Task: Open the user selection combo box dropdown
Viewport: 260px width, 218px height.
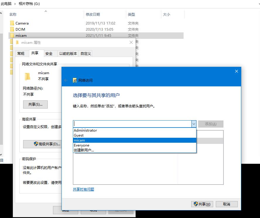Action: click(x=194, y=124)
